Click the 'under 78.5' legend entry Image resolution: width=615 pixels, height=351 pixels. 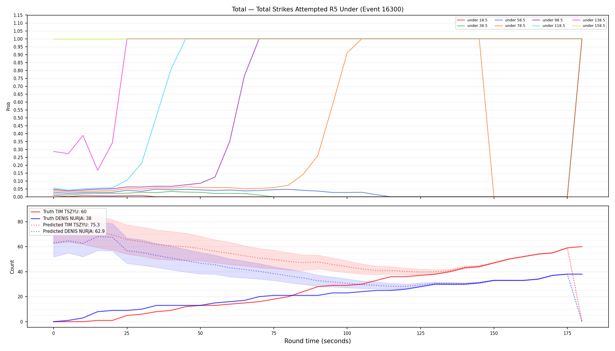pos(510,26)
